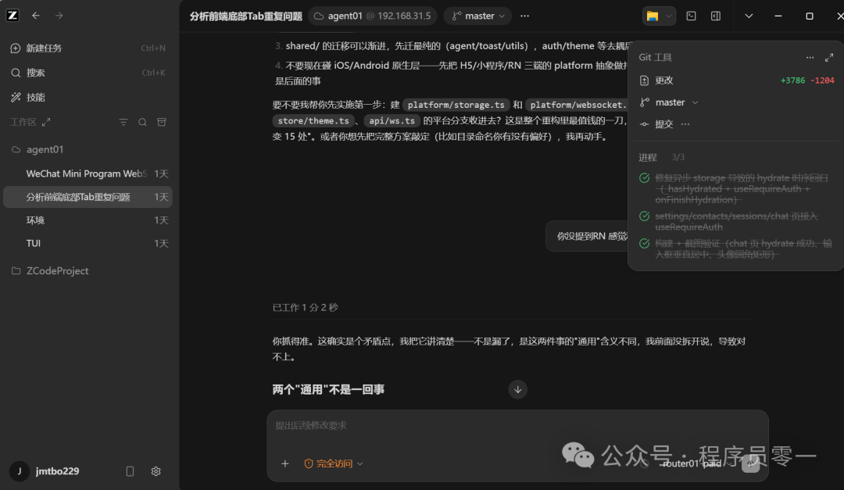844x490 pixels.
Task: Open the folder icon dropdown chevron
Action: pyautogui.click(x=668, y=16)
